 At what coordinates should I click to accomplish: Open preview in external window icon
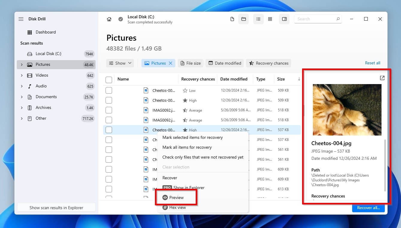point(382,78)
